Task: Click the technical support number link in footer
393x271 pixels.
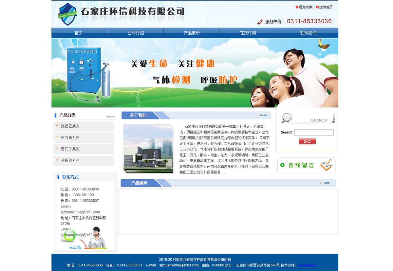Action: click(x=307, y=265)
